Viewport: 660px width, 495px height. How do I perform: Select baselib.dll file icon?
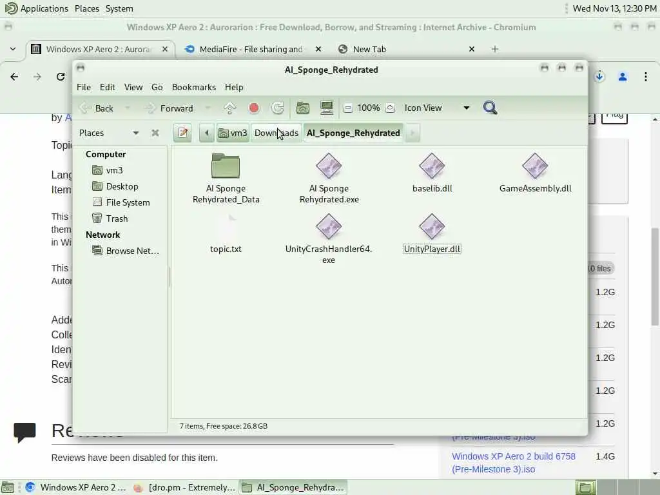pyautogui.click(x=432, y=166)
